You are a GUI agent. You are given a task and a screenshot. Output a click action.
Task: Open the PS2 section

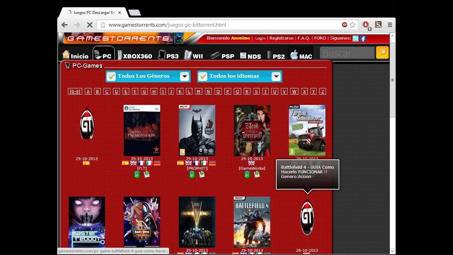pyautogui.click(x=276, y=56)
